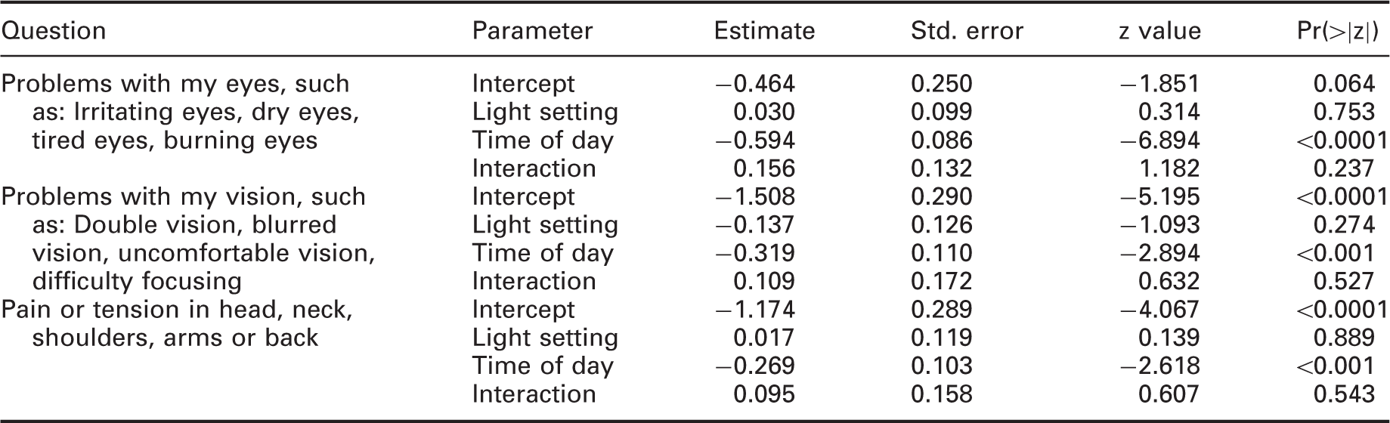Select the std. error value 0.290

pos(942,196)
